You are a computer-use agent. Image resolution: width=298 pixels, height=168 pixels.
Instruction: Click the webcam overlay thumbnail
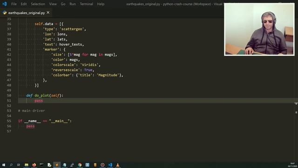point(259,29)
